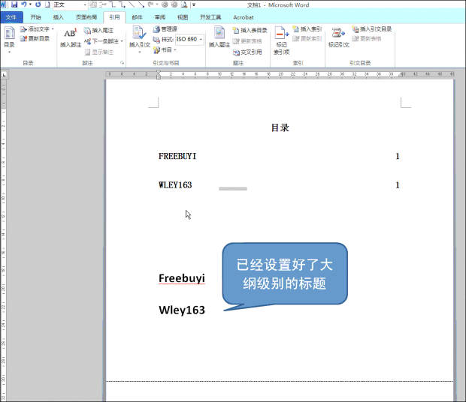Click the Word application icon in the title bar
Screen dimensions: 466x402
coord(3,4)
